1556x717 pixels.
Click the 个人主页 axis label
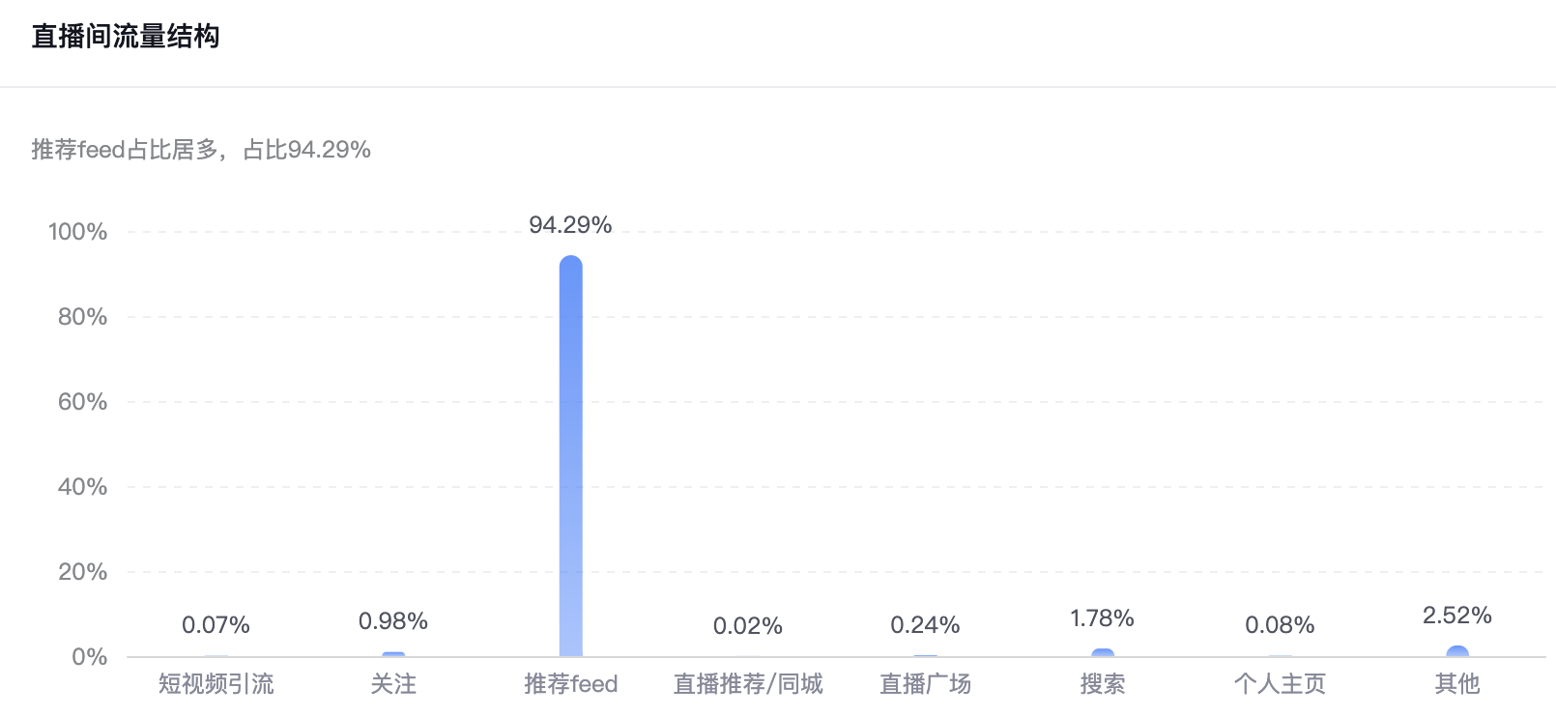tap(1280, 684)
